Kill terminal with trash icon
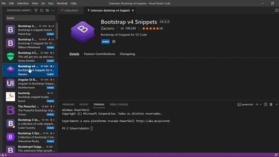The width and height of the screenshot is (279, 157). click(271, 105)
